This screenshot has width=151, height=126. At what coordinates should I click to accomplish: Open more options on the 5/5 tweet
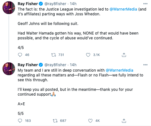click(x=145, y=65)
